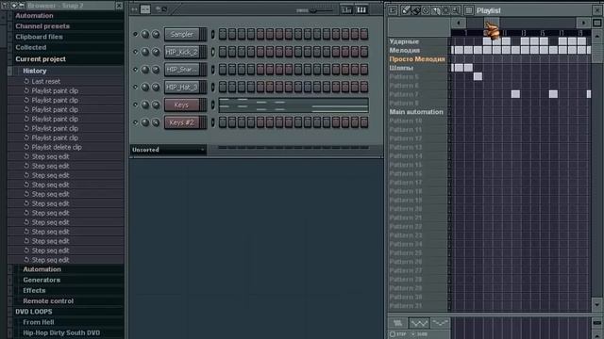Click the step sequencer arrows icon
This screenshot has width=604, height=339.
pos(134,9)
